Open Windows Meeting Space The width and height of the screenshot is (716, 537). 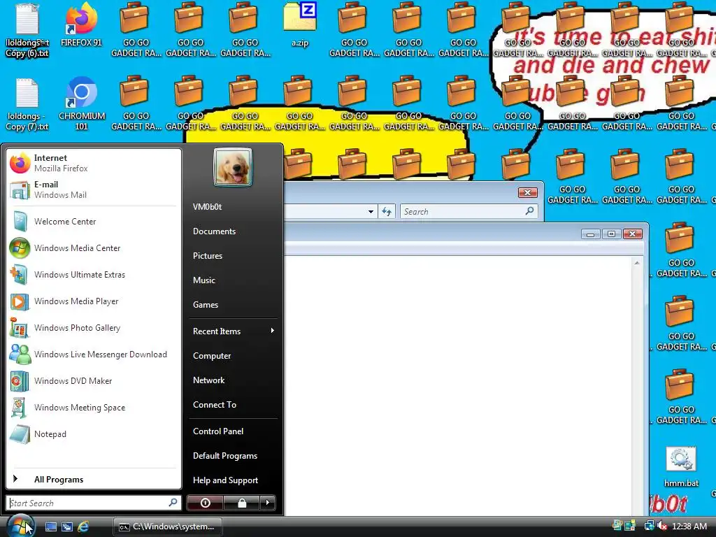point(94,408)
